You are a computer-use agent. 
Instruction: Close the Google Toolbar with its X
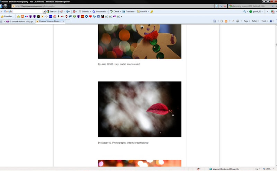point(1,11)
